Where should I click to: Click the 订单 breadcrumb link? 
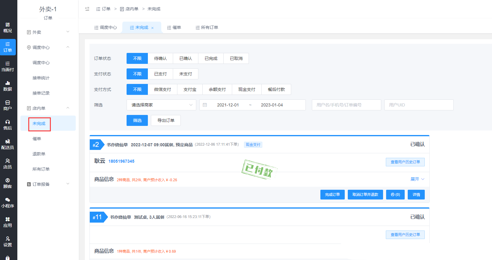click(103, 9)
